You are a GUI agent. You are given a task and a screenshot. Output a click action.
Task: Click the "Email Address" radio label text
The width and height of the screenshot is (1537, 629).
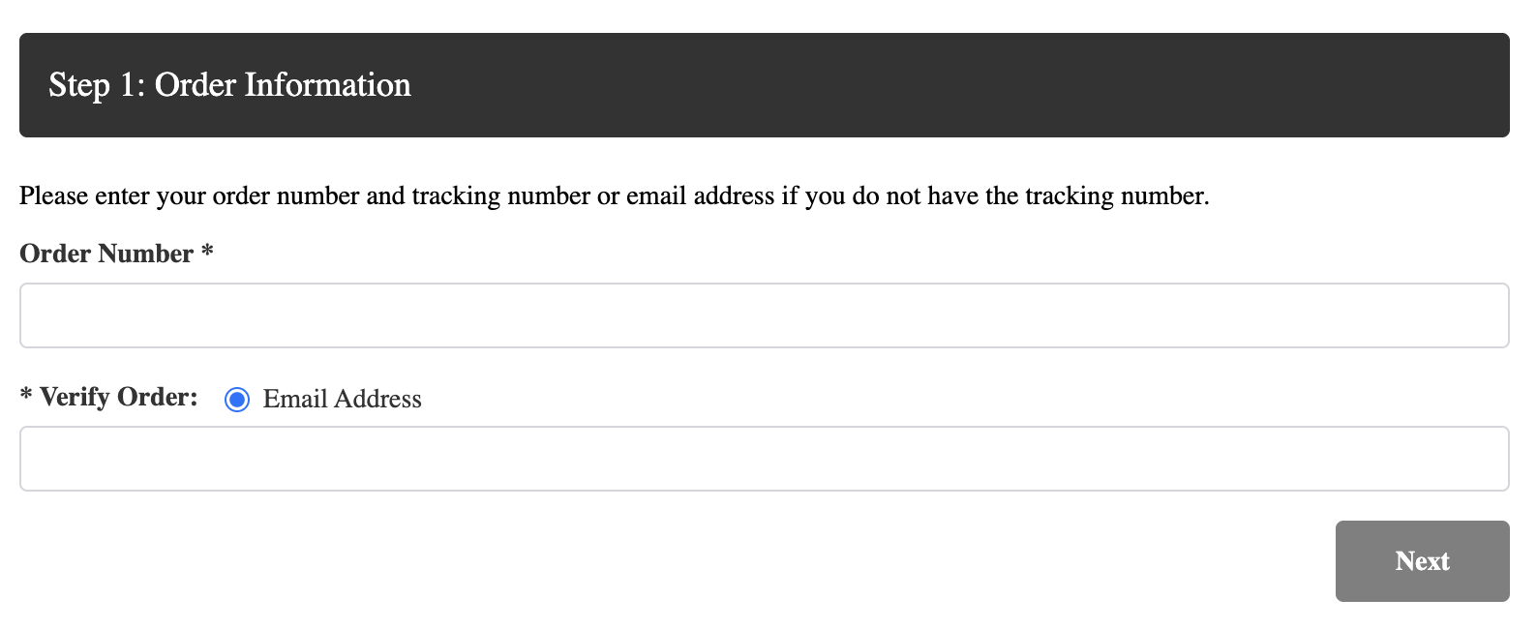(x=342, y=399)
